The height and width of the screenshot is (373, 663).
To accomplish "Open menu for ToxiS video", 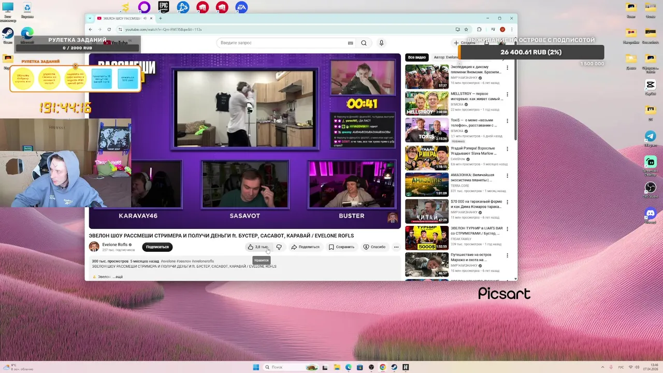I will (507, 121).
